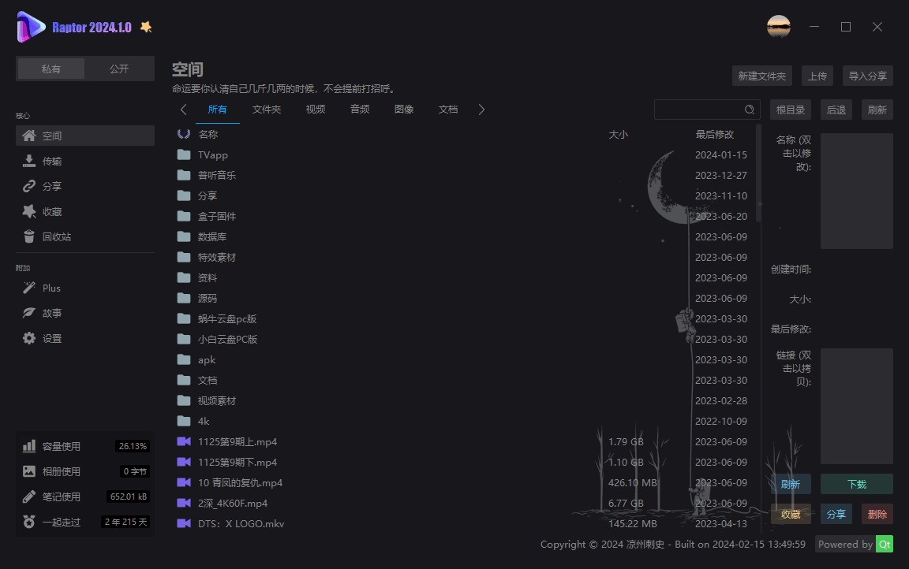Click the Raptor sparkle star icon
The height and width of the screenshot is (569, 909).
(x=144, y=26)
